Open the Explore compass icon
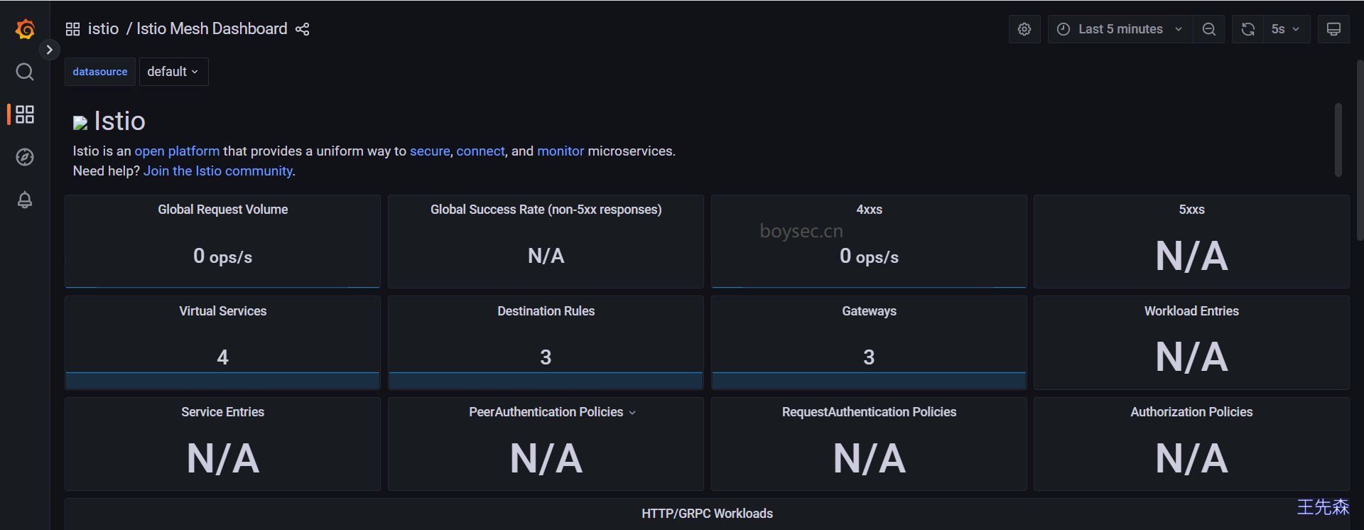The width and height of the screenshot is (1364, 530). 25,157
